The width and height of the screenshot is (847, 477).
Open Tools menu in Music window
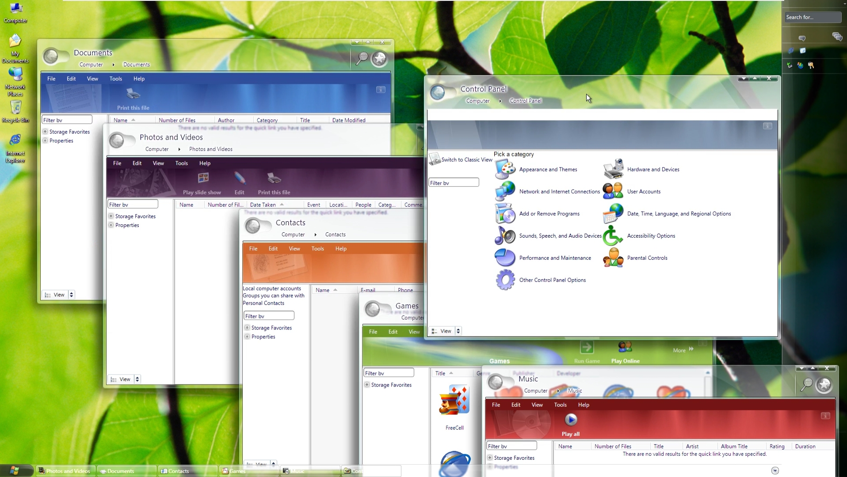click(x=561, y=405)
